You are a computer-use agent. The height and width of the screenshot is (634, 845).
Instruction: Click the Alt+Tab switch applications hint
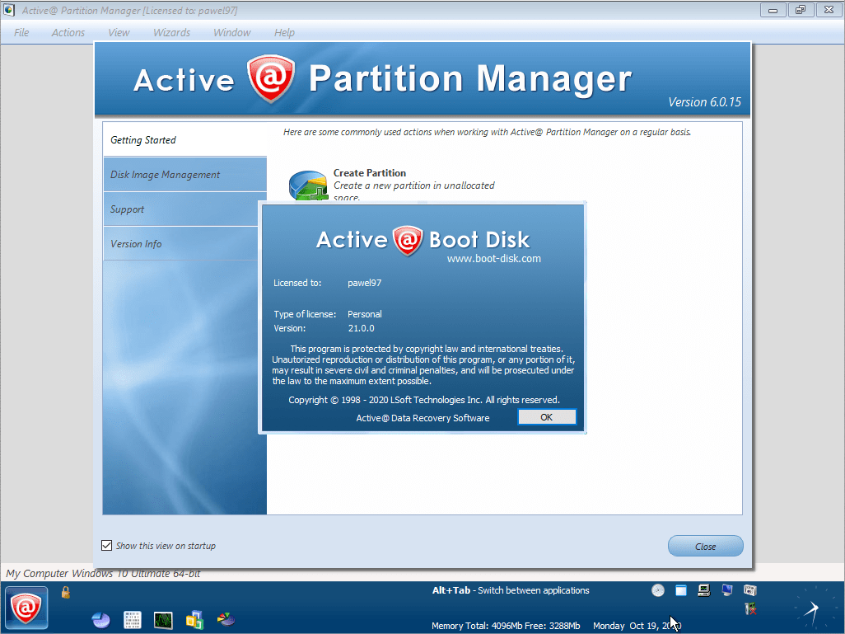click(511, 590)
